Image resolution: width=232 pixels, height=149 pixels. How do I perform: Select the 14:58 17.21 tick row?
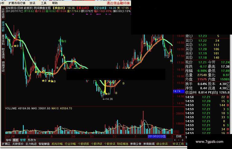[207, 97]
